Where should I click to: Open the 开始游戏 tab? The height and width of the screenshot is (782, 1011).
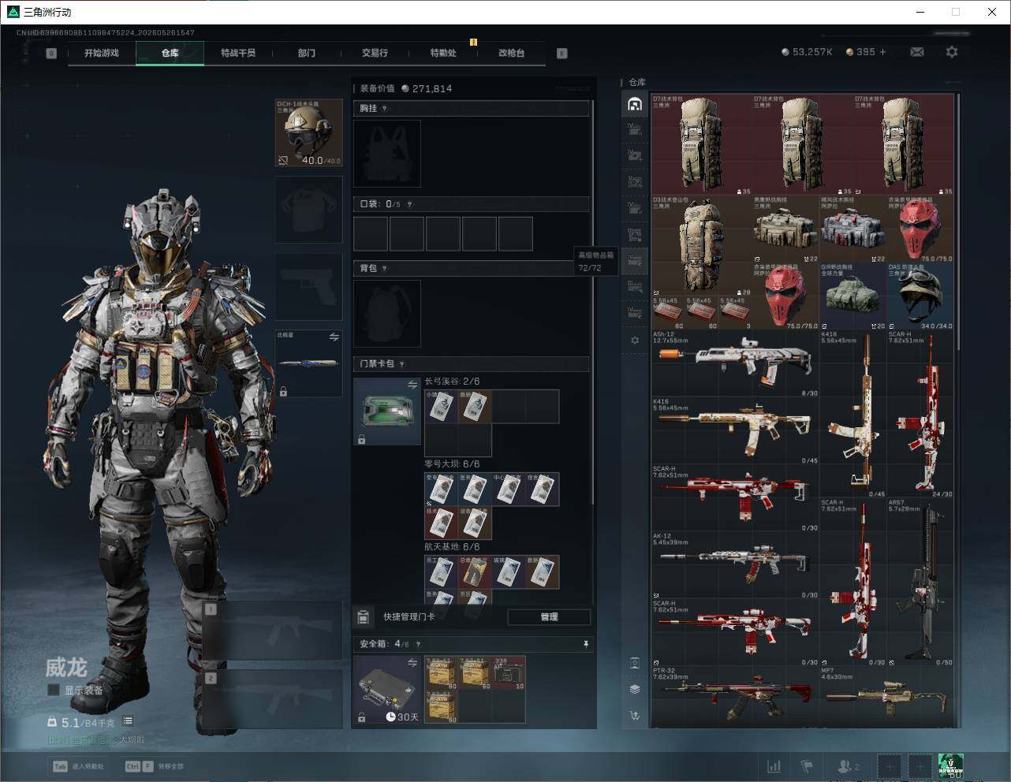click(x=102, y=53)
